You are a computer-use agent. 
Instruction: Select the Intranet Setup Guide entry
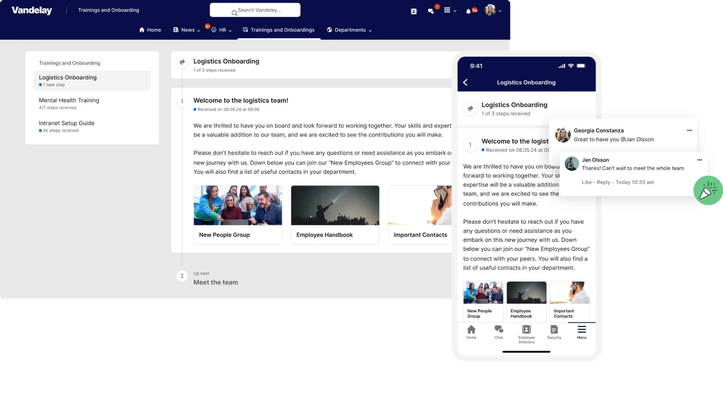[66, 123]
